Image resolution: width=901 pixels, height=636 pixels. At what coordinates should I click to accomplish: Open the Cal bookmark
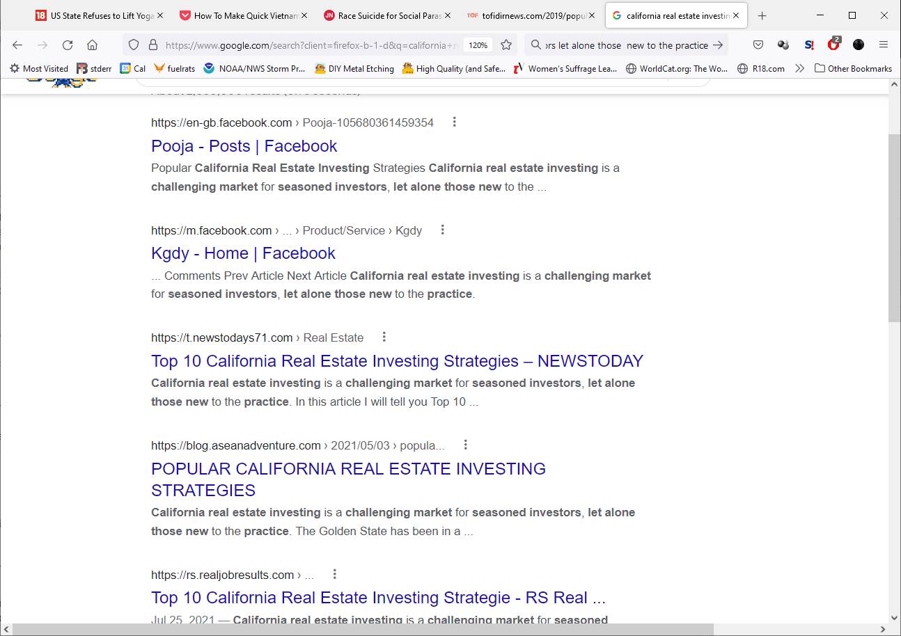pyautogui.click(x=133, y=68)
